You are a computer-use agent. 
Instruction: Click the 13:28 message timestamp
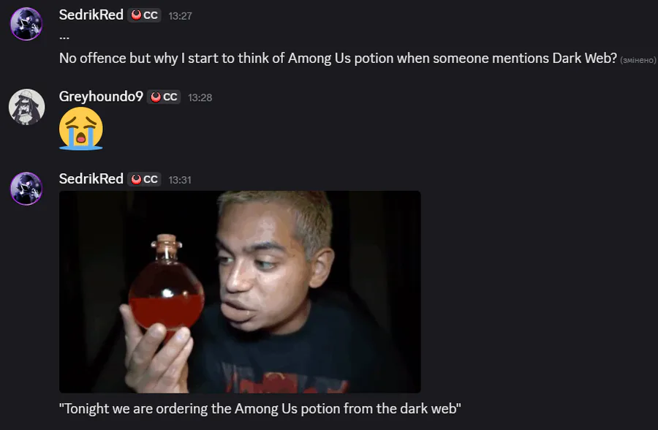(200, 98)
